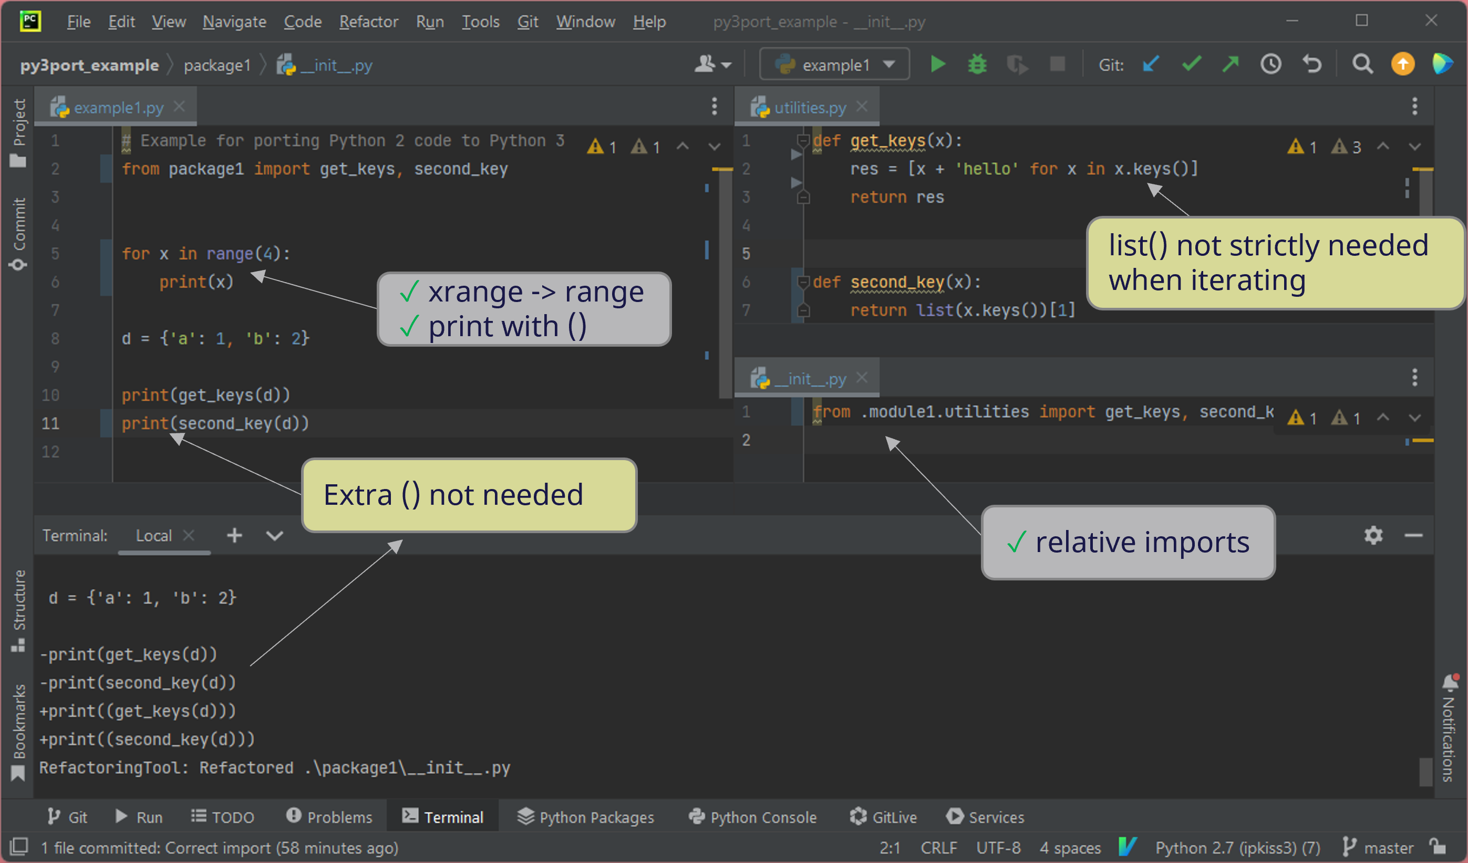
Task: Open the Refactor menu
Action: click(368, 22)
